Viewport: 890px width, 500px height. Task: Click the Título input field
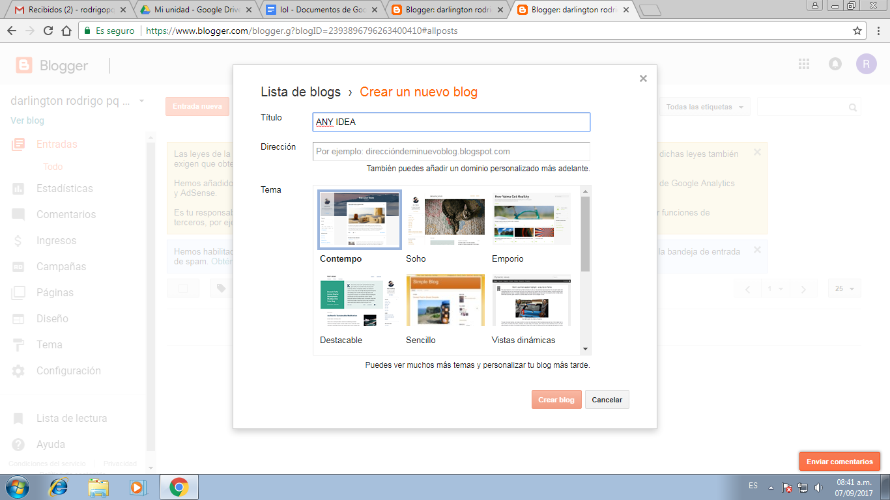[452, 122]
